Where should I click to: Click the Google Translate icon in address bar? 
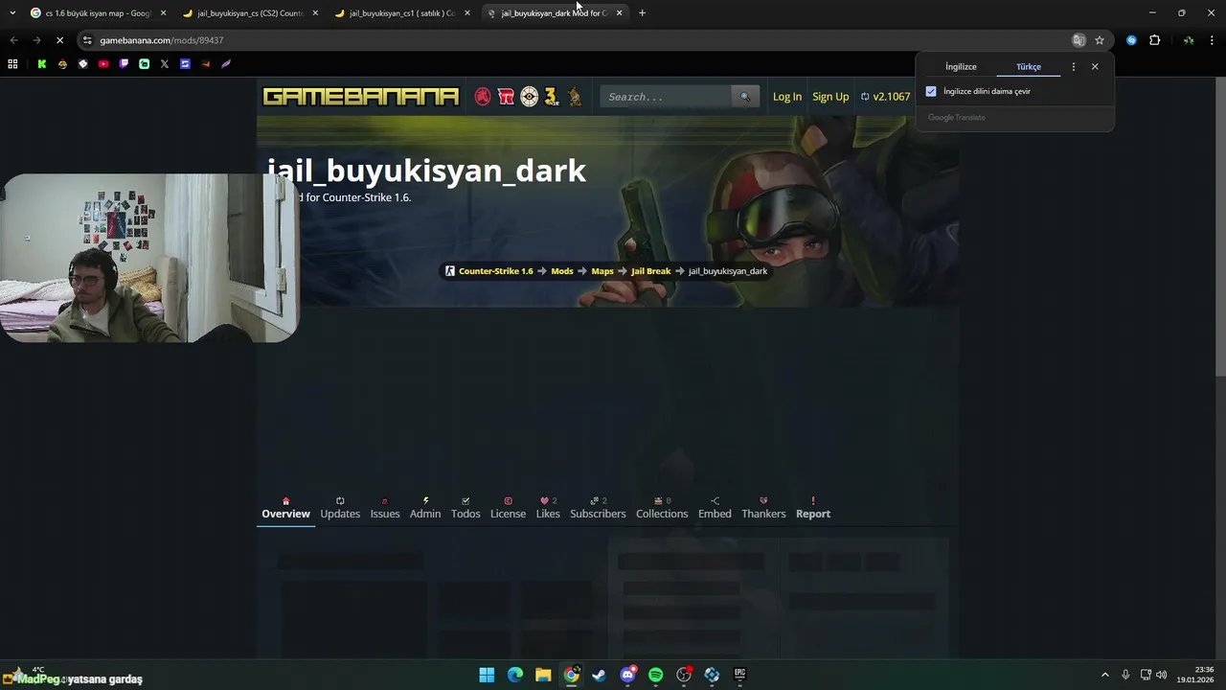click(1078, 40)
